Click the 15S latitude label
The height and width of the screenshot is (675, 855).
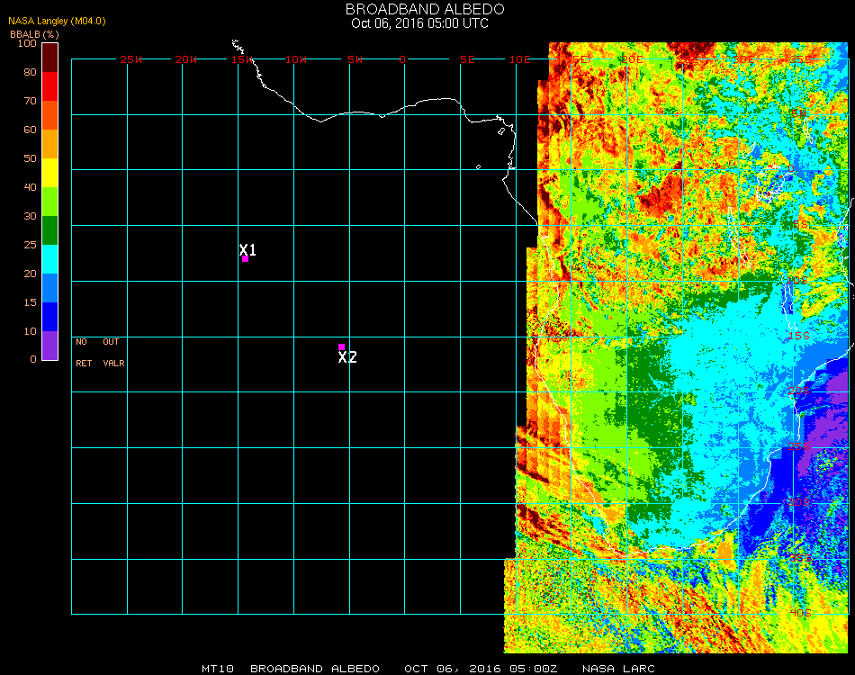[x=799, y=336]
